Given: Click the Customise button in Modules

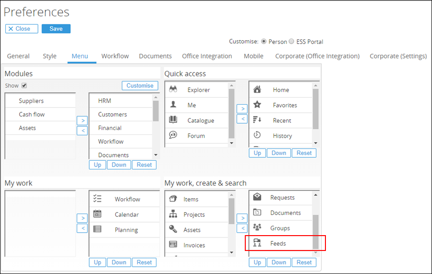Looking at the screenshot, I should (x=140, y=85).
